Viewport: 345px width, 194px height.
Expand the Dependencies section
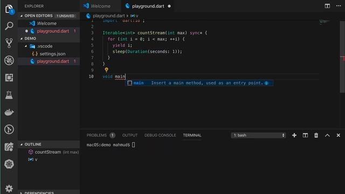click(x=22, y=193)
